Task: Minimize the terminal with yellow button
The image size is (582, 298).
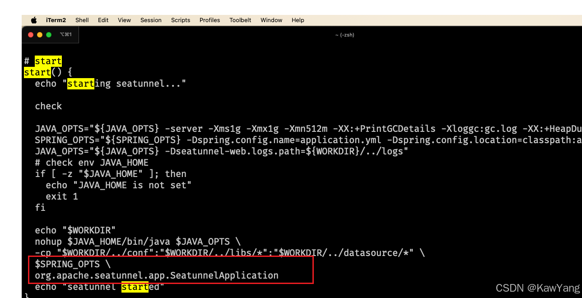Action: (40, 35)
